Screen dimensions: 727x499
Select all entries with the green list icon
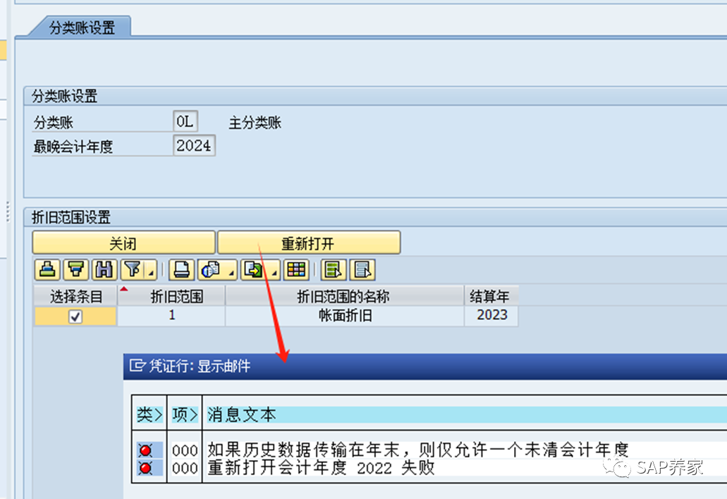click(x=334, y=270)
